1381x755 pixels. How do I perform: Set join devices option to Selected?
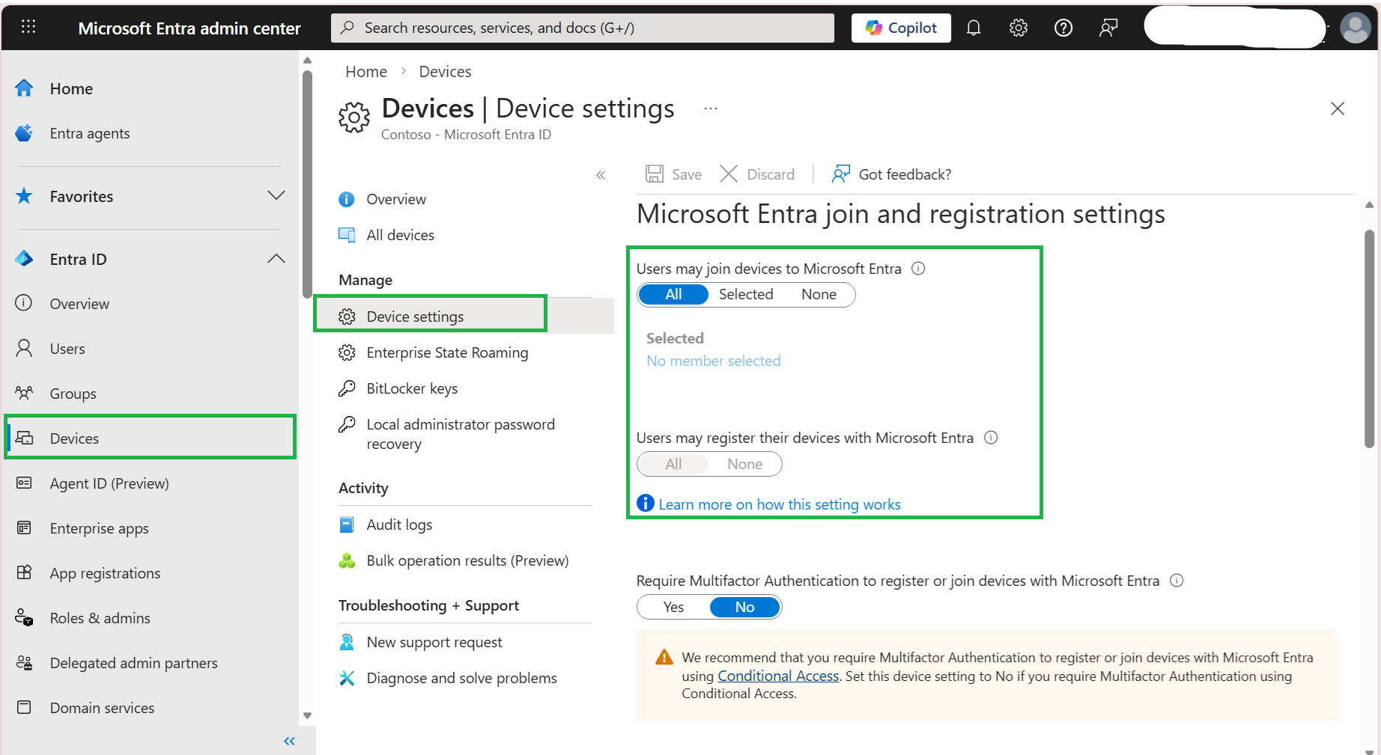[x=746, y=295]
